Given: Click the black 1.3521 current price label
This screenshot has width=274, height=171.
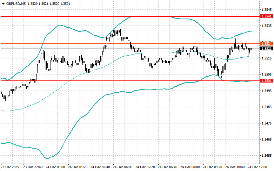Looking at the screenshot, I should tap(266, 48).
